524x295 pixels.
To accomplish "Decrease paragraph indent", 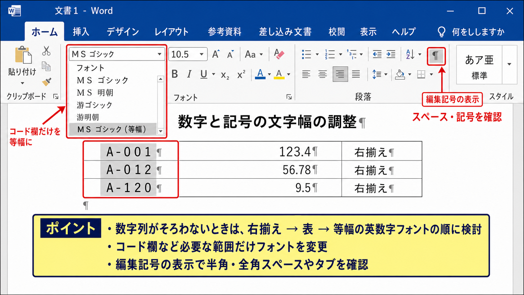I will [377, 54].
